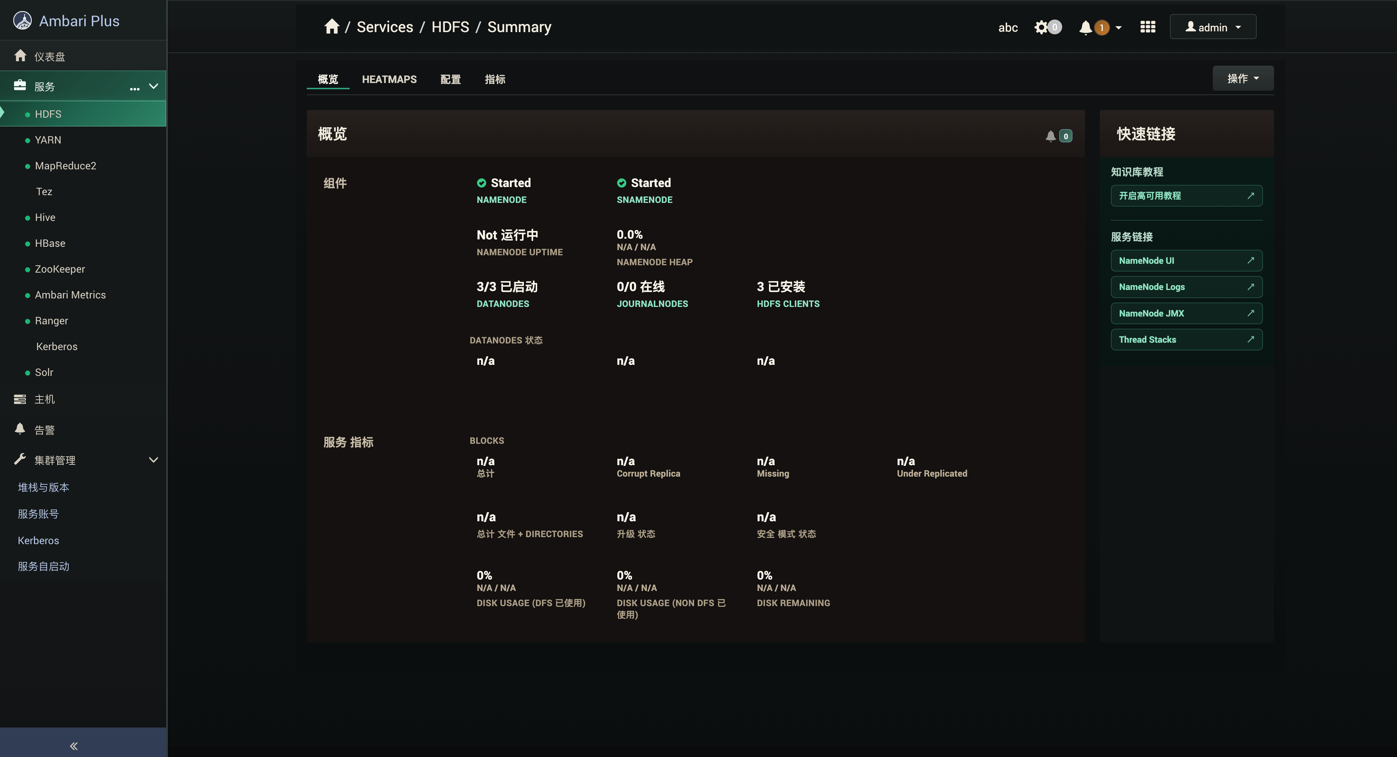Select YARN in the services list
The width and height of the screenshot is (1397, 757).
point(48,140)
